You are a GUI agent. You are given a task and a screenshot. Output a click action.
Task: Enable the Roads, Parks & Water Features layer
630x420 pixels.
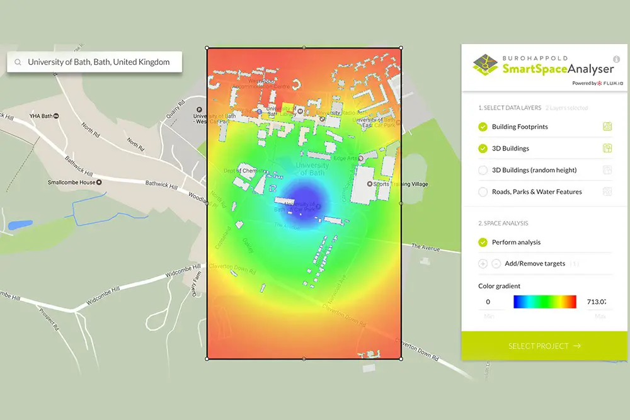tap(483, 192)
